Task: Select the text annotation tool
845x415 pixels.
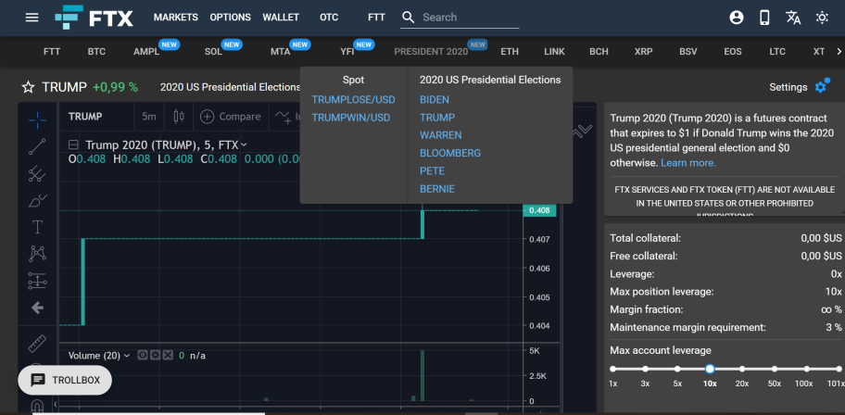Action: (x=37, y=227)
